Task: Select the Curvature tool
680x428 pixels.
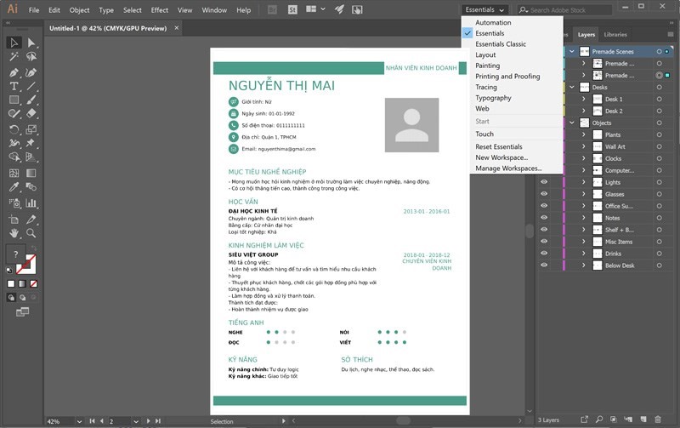Action: [x=31, y=72]
